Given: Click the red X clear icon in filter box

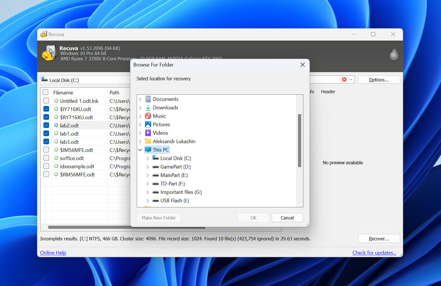Looking at the screenshot, I should point(344,80).
